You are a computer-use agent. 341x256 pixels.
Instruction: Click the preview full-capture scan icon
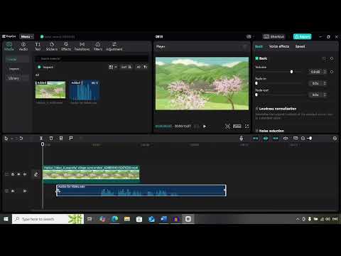tap(227, 127)
